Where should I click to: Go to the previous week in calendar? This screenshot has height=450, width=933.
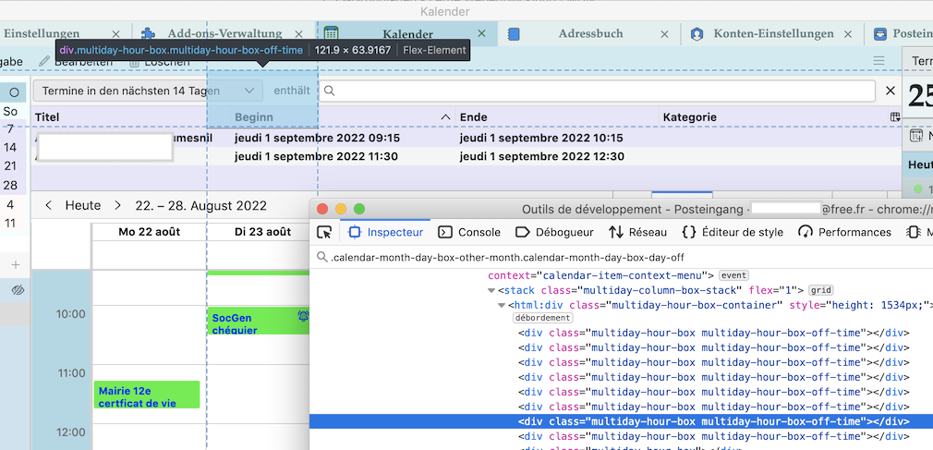[48, 205]
